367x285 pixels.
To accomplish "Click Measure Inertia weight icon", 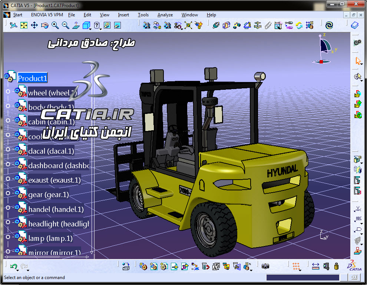I will (336, 266).
